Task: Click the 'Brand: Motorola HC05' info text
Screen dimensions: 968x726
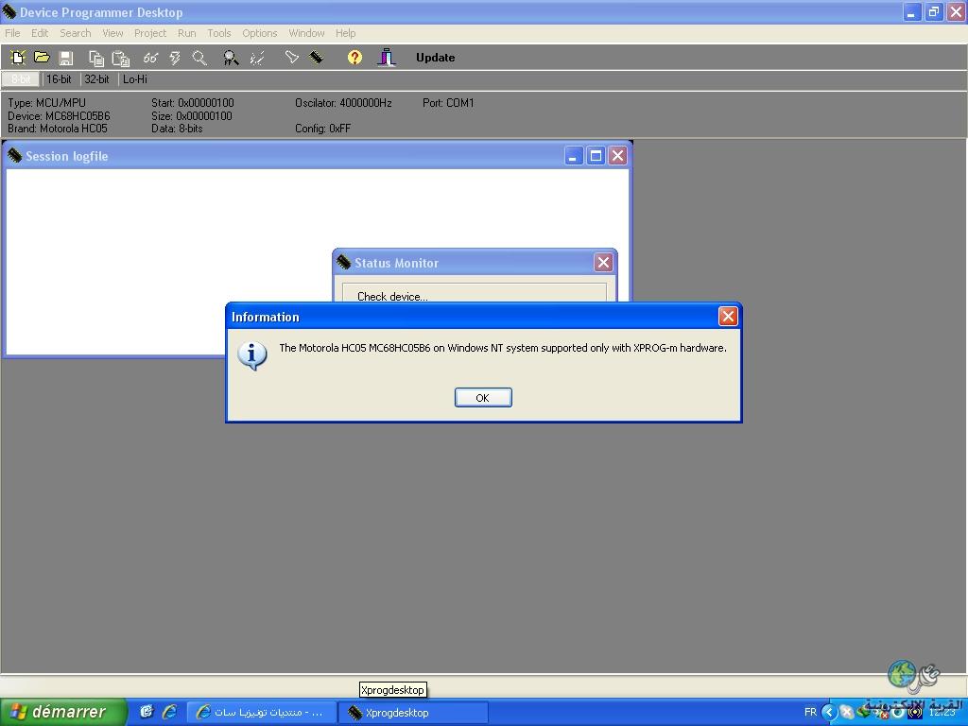Action: pyautogui.click(x=58, y=129)
